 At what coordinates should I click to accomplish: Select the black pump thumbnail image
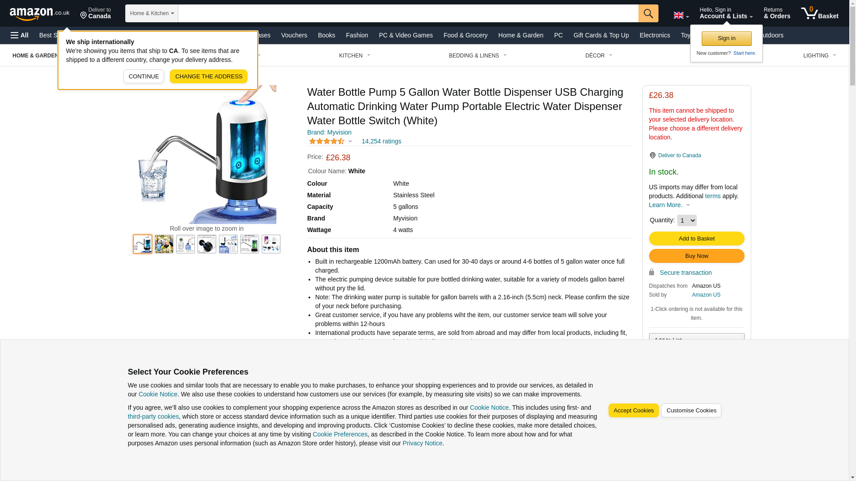pyautogui.click(x=207, y=244)
